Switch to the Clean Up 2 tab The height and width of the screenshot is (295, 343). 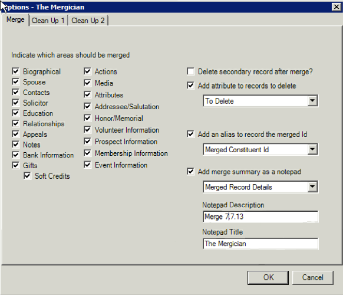[x=88, y=21]
